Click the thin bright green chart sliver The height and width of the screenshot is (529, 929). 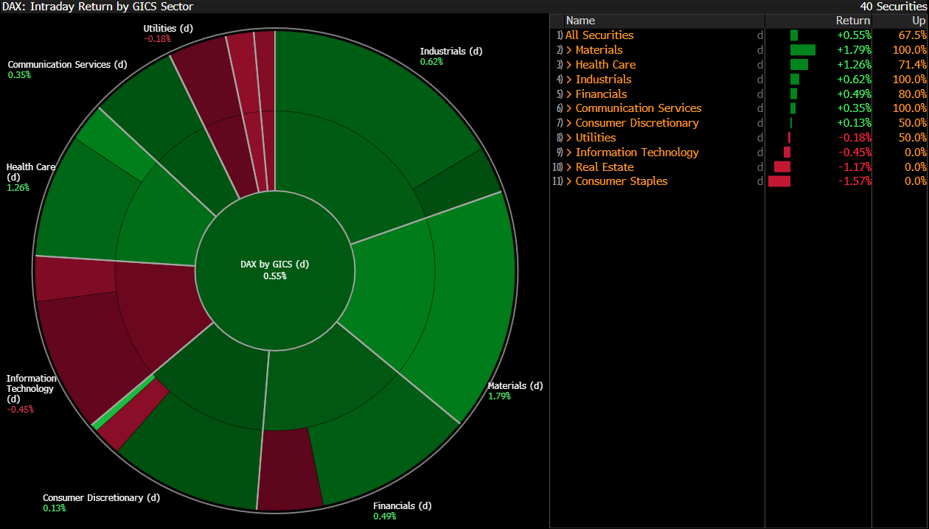click(124, 401)
